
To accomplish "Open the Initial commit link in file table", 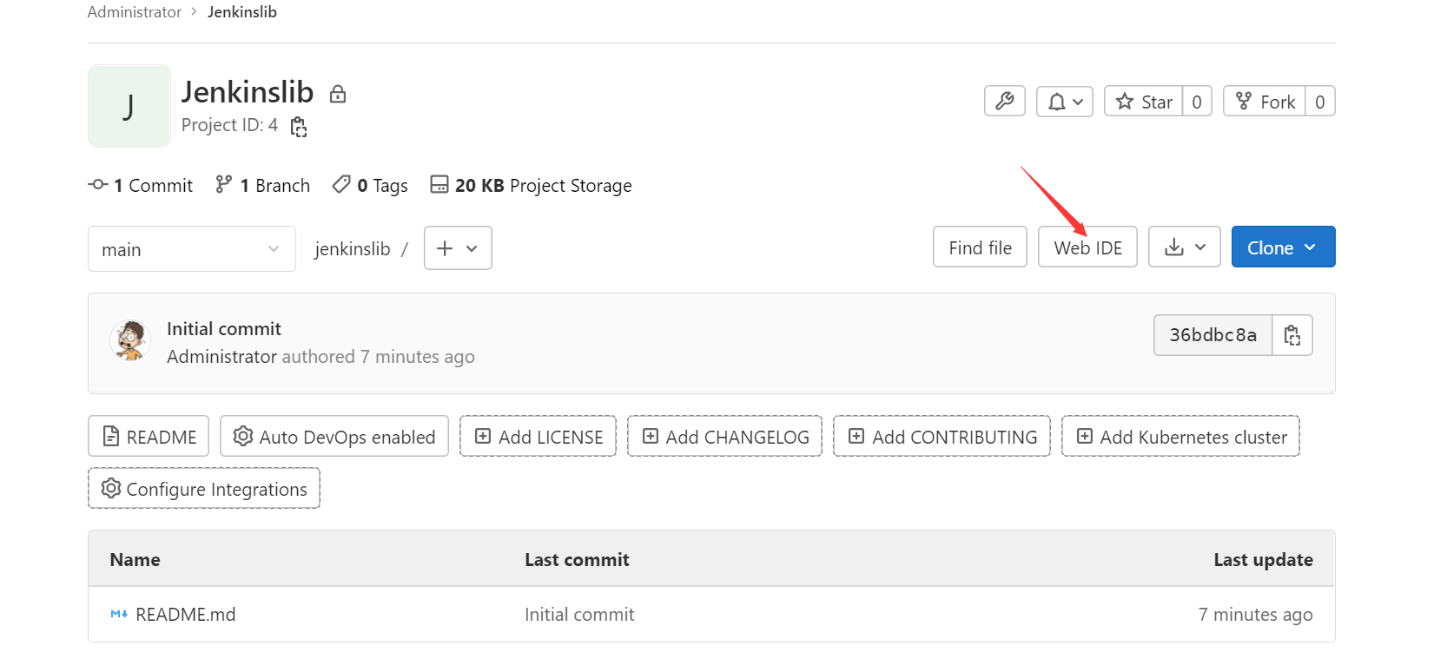I will [x=579, y=615].
